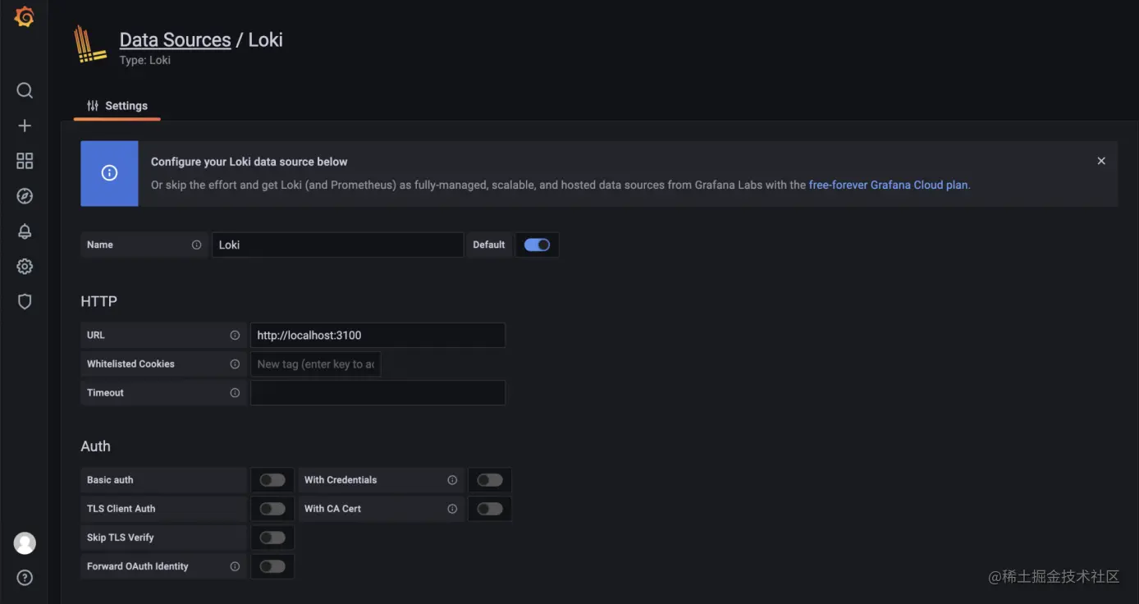Dismiss the Loki info banner

1101,161
